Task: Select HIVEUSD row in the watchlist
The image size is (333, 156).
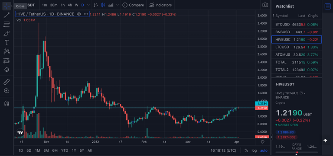Action: [297, 40]
